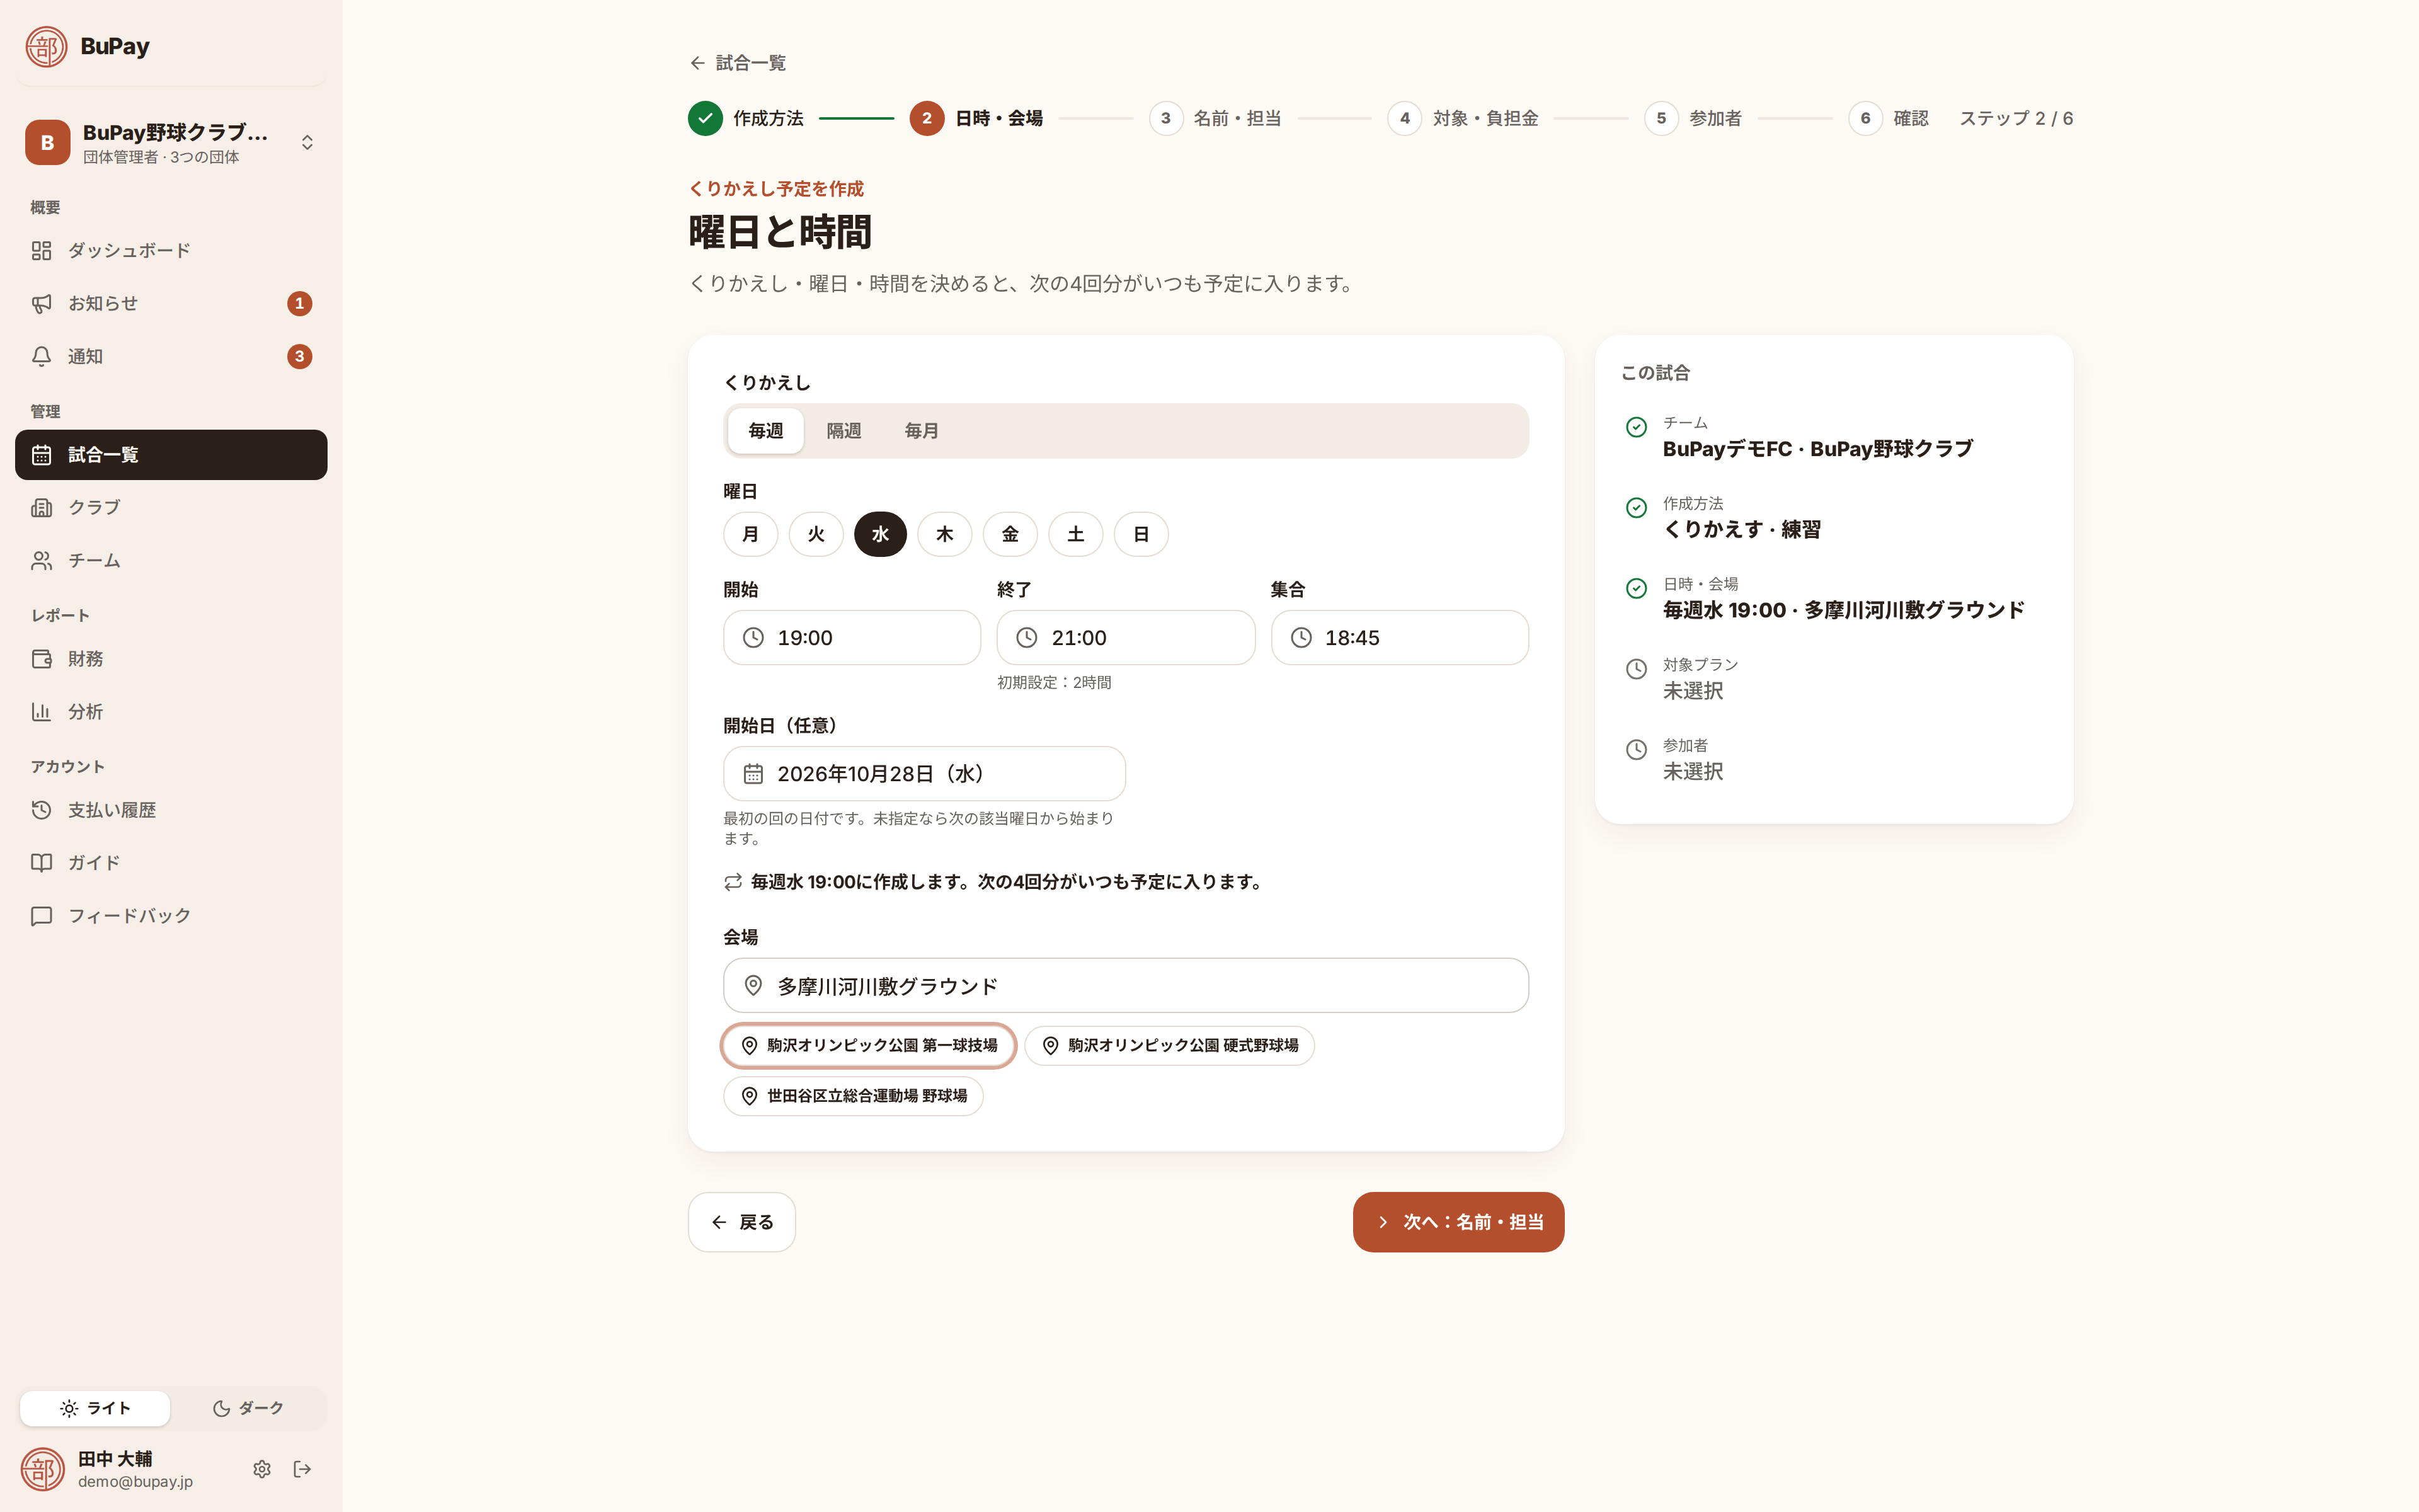The image size is (2419, 1512).
Task: Open ダッシュボード from the sidebar
Action: tap(171, 250)
